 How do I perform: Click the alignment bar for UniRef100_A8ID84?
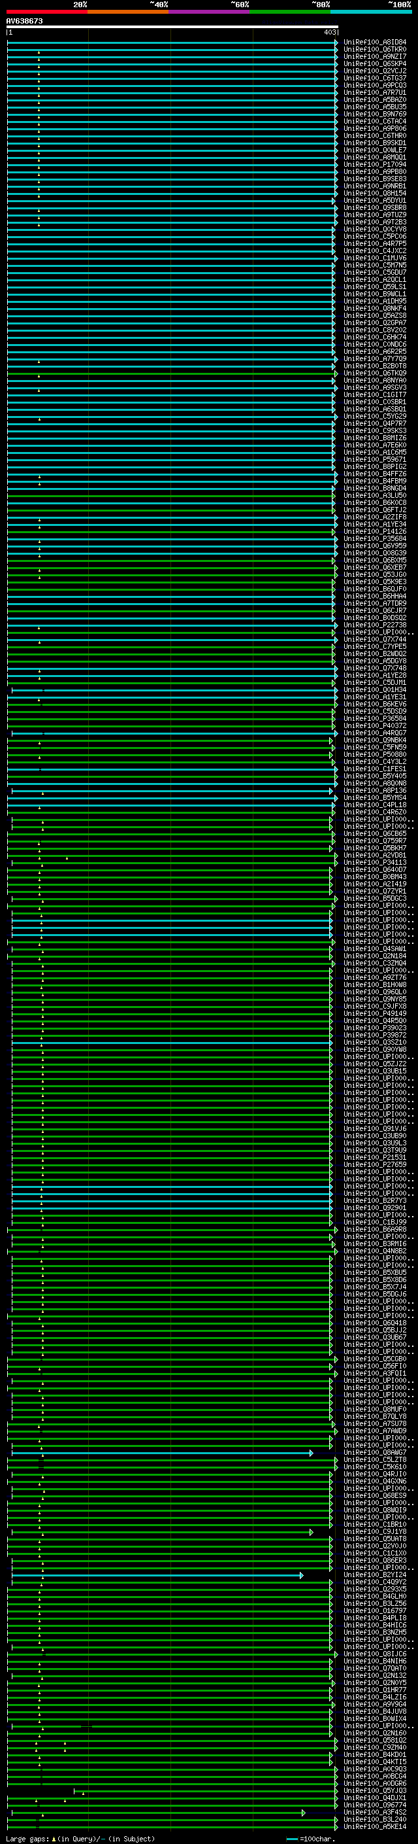click(172, 43)
